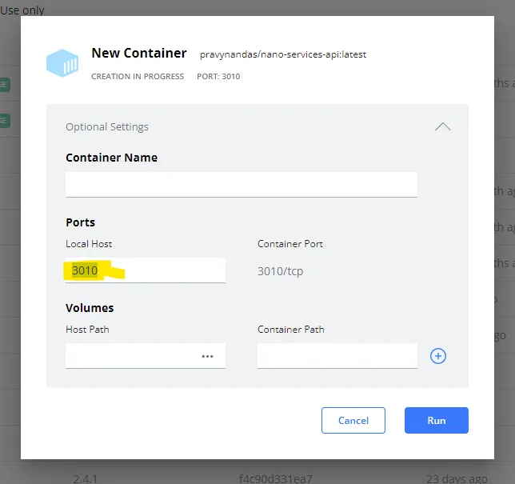
Task: Click the CREATION IN PROGRESS status
Action: coord(138,77)
